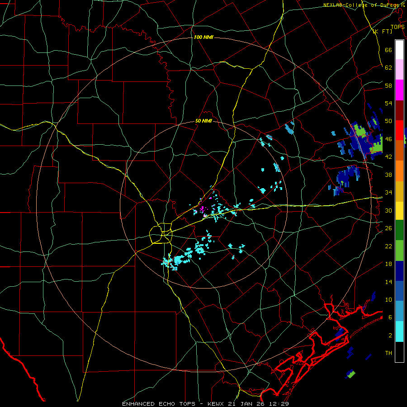Image resolution: width=407 pixels, height=407 pixels.
Task: Click the legend value "42"
Action: coord(388,157)
